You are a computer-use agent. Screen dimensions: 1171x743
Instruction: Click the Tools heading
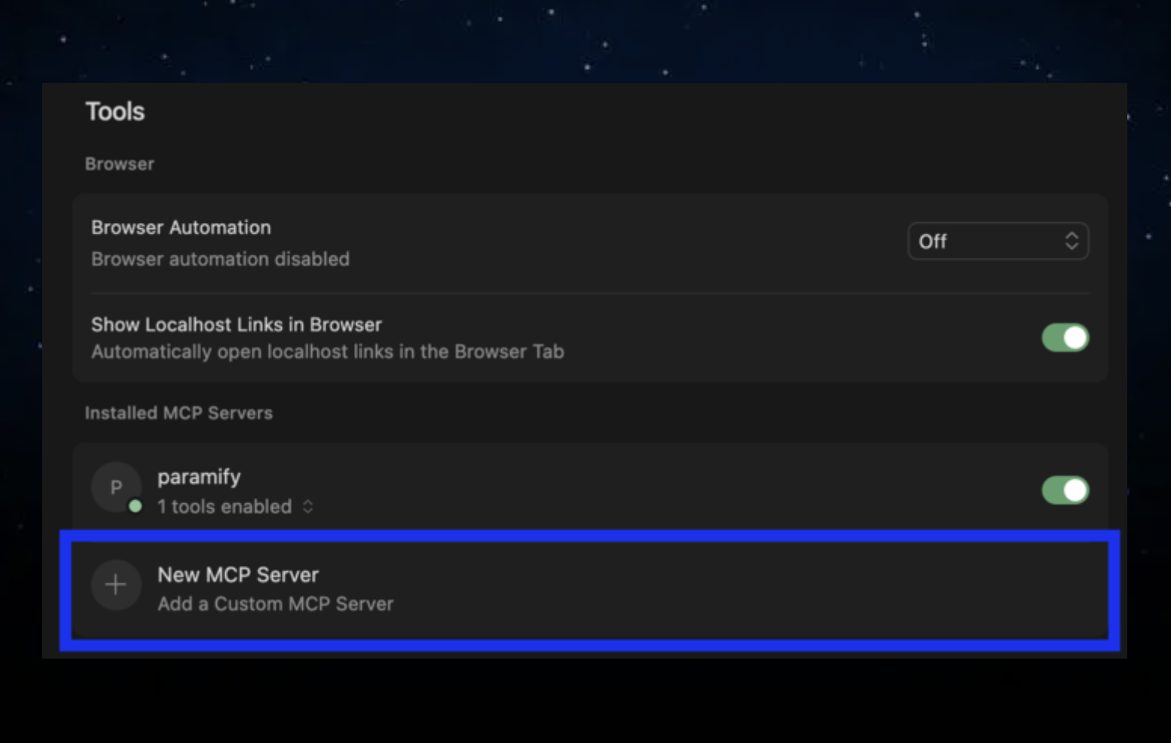tap(115, 112)
